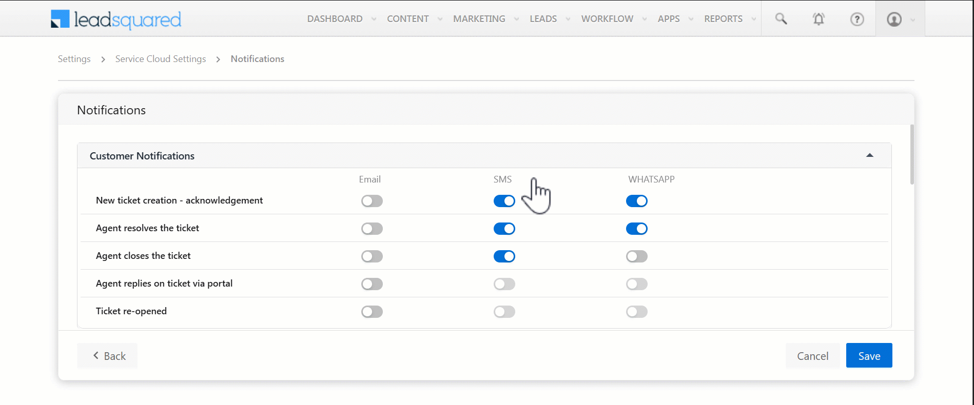Open the Marketing menu
This screenshot has height=405, width=974.
(x=479, y=19)
